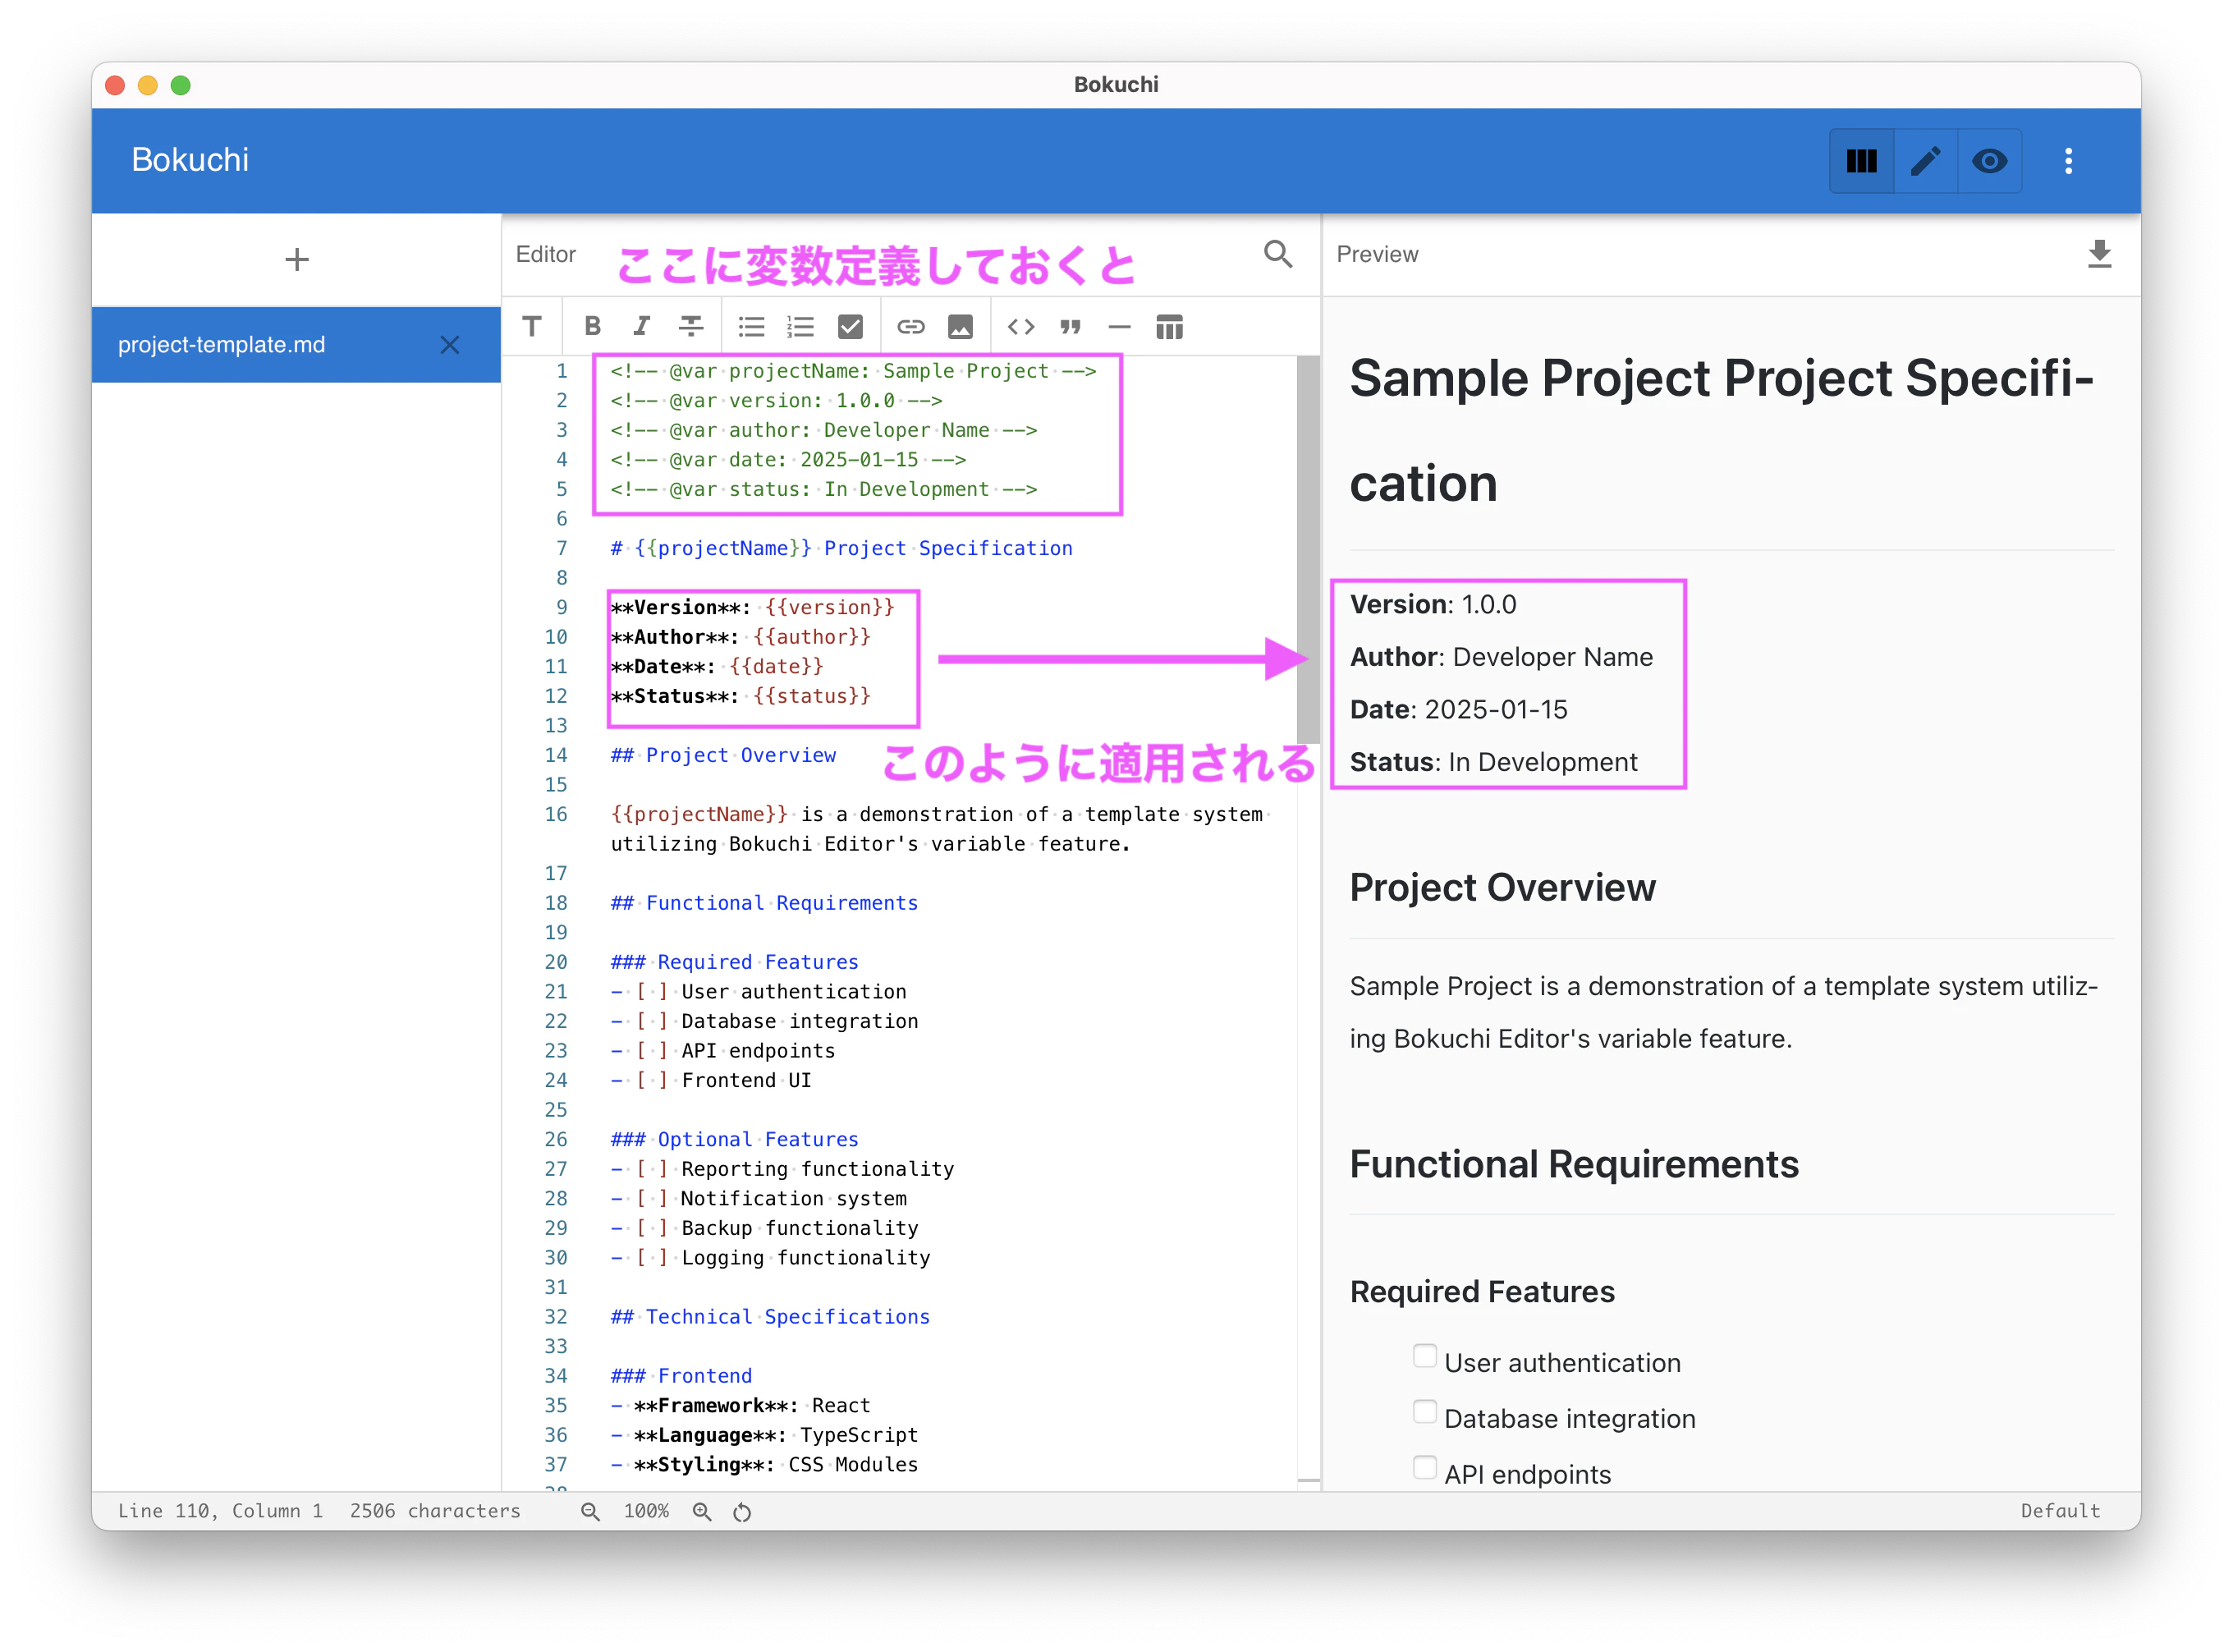2233x1652 pixels.
Task: Check the API endpoints preview checkbox
Action: click(1425, 1469)
